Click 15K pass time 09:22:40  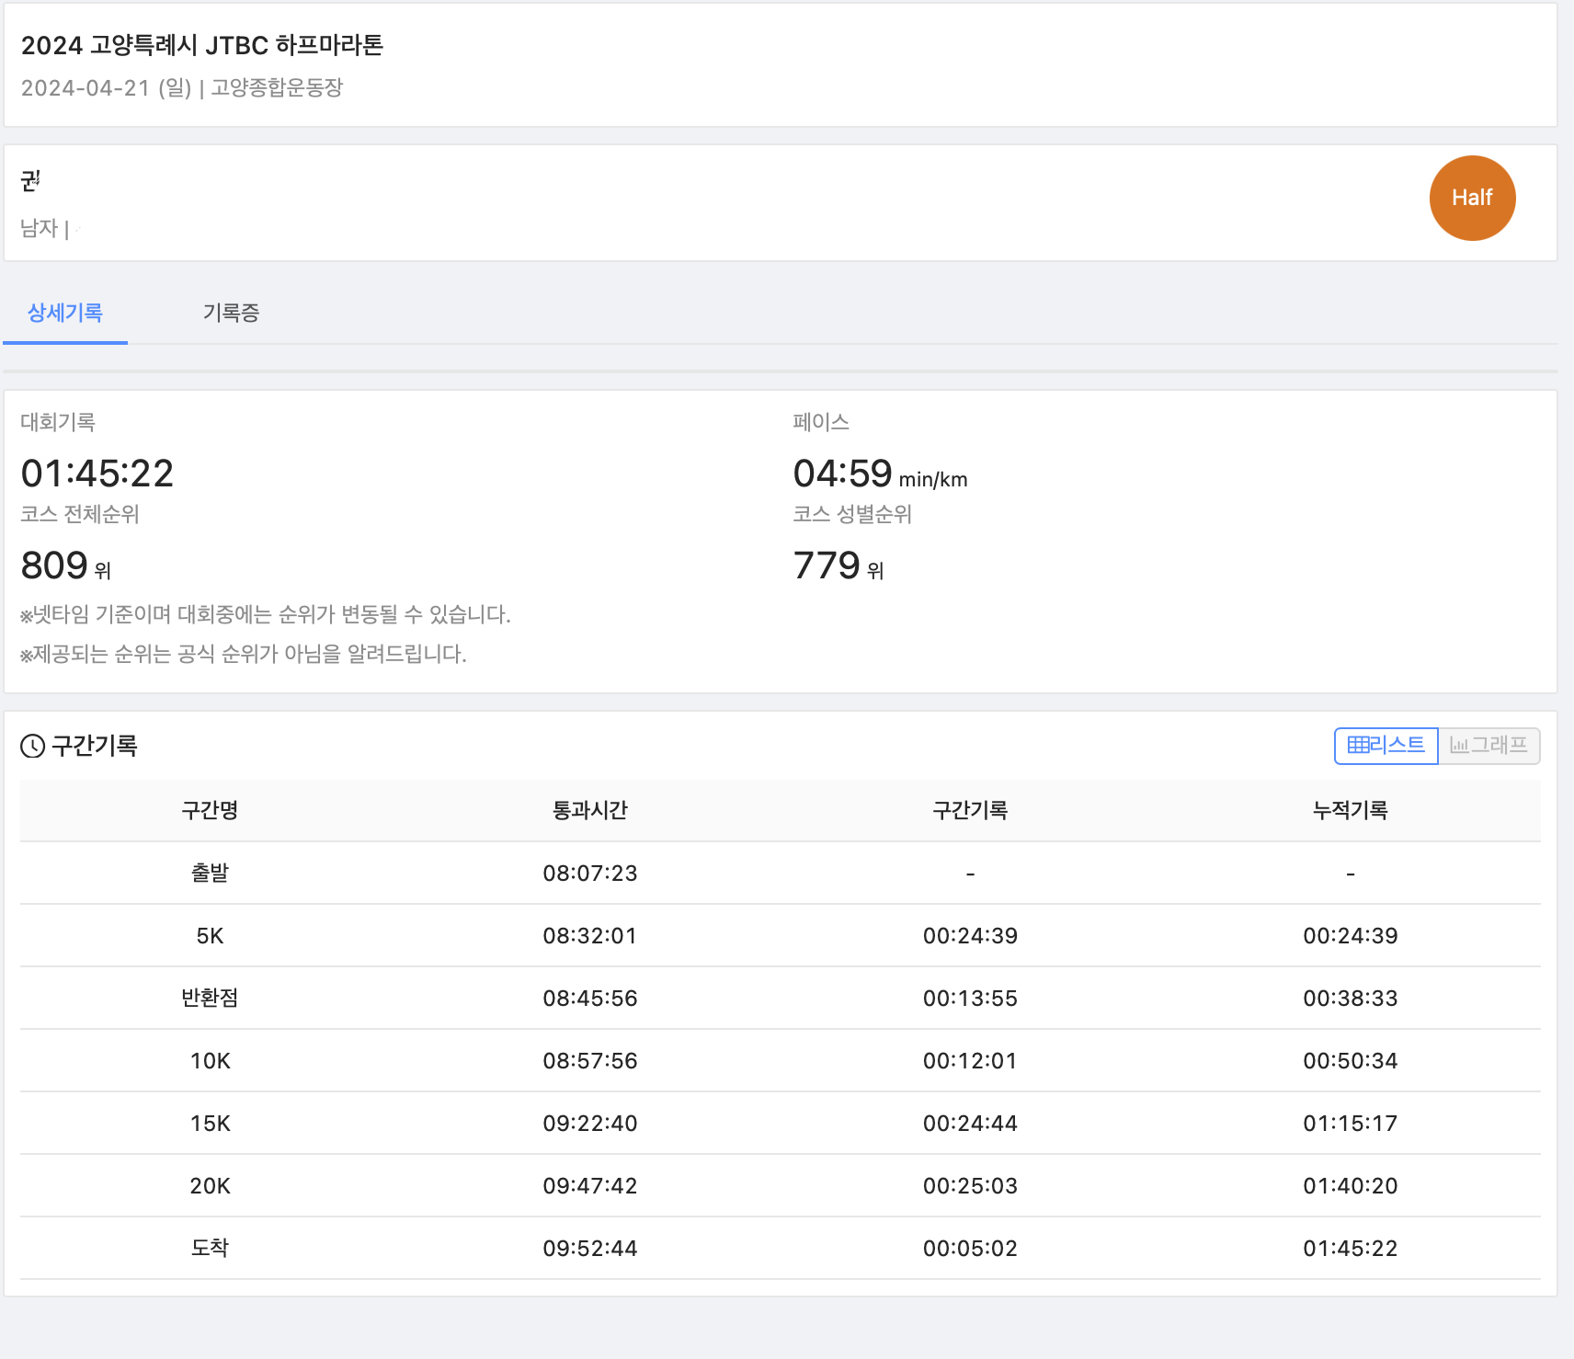click(x=590, y=1124)
